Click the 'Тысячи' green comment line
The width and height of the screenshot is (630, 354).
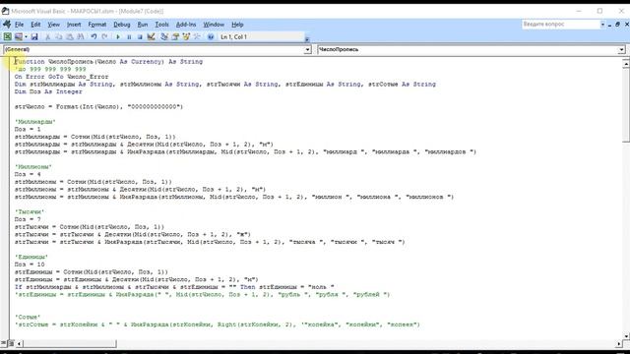(x=30, y=212)
